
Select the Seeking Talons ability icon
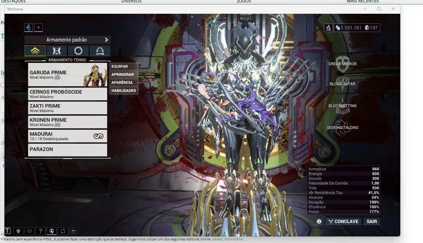(342, 128)
